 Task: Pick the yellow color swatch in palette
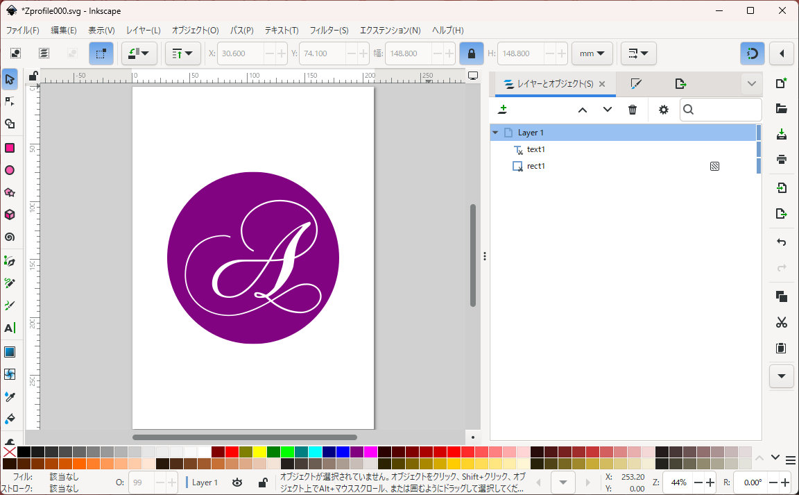(260, 452)
